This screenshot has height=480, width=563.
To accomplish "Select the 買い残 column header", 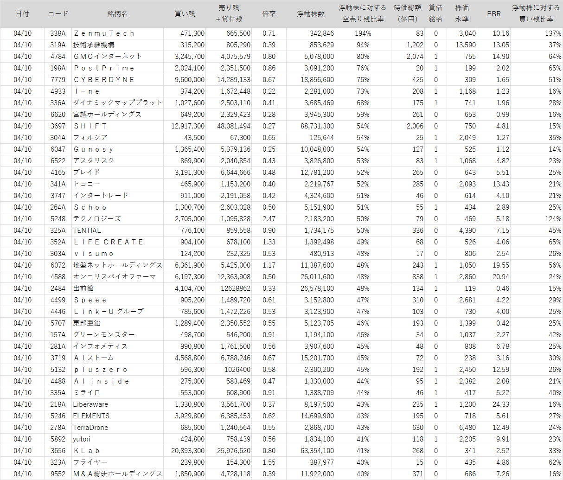I will pos(185,14).
